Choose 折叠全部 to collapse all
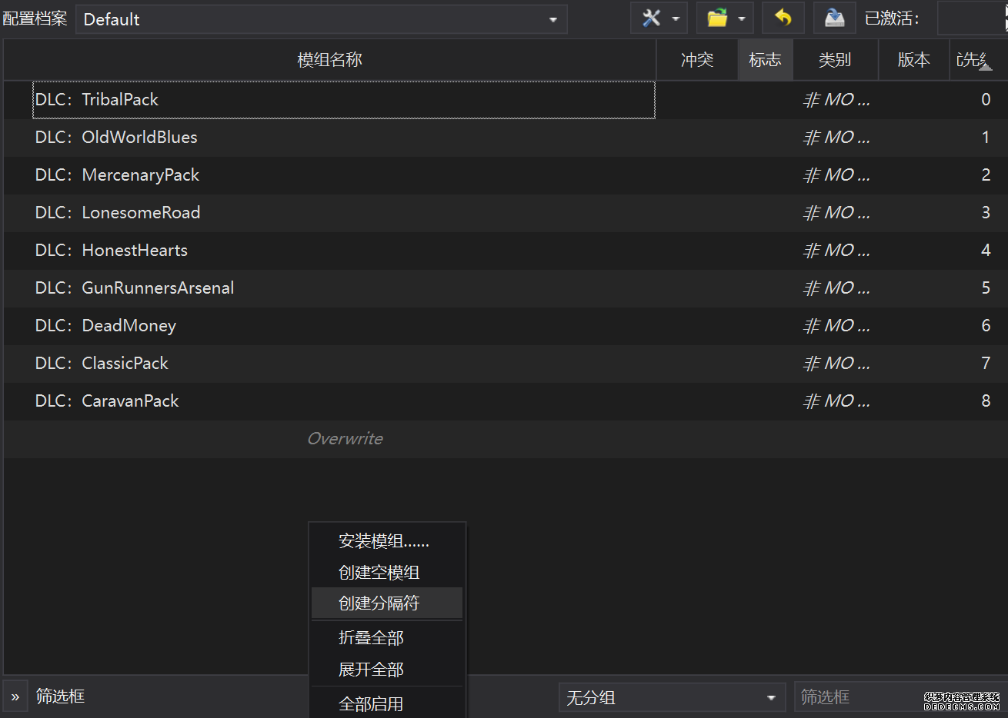The image size is (1008, 718). (x=371, y=638)
